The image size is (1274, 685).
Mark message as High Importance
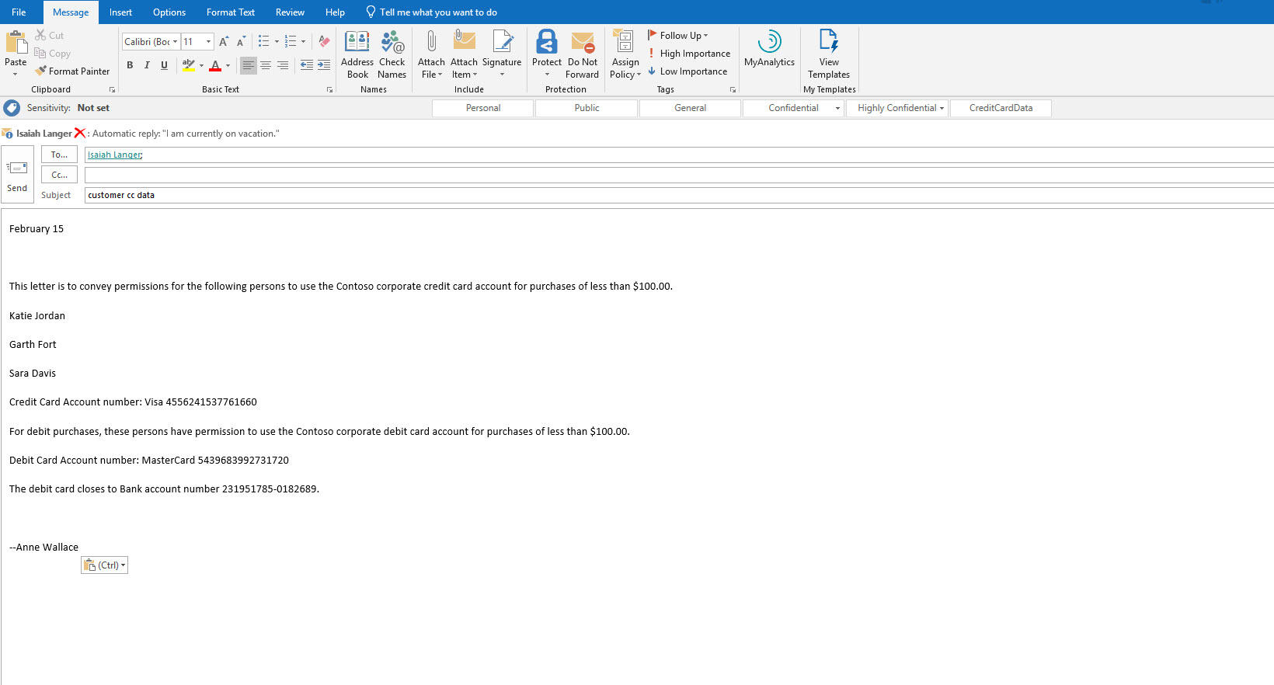pyautogui.click(x=689, y=54)
